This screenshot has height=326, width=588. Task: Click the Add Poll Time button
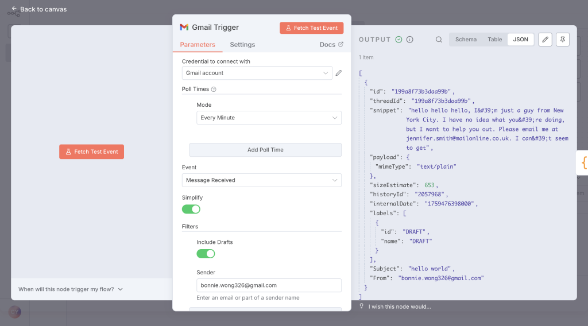(x=265, y=150)
